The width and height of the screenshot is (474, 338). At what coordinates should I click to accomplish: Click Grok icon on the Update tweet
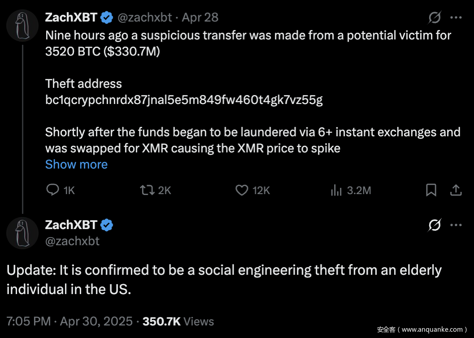tap(435, 225)
